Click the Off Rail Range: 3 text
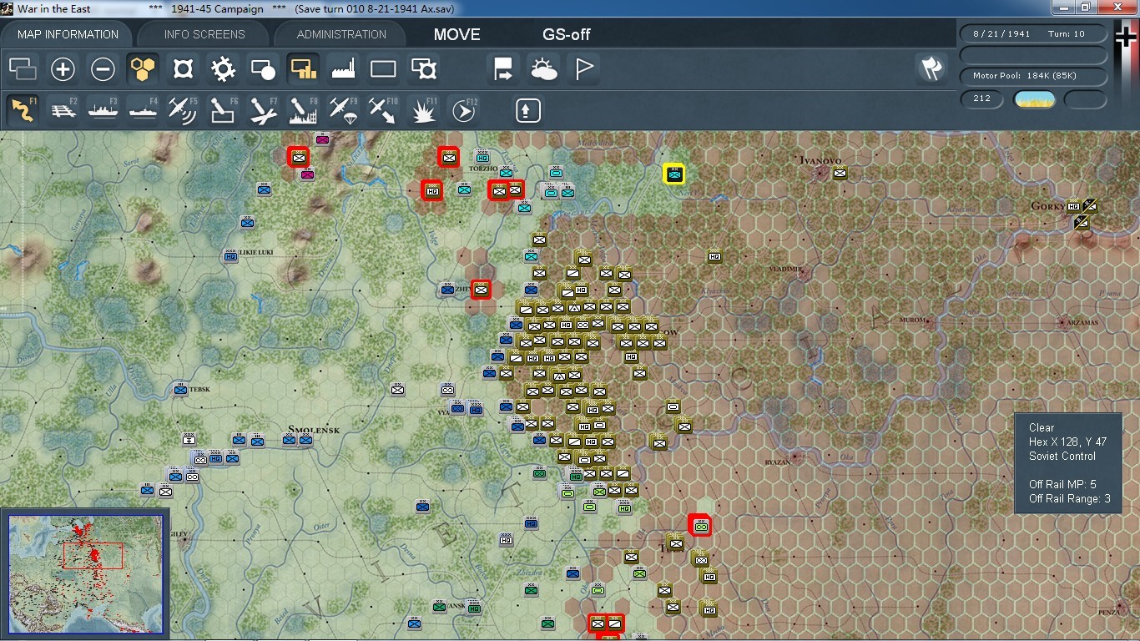This screenshot has width=1140, height=641. [x=1069, y=498]
